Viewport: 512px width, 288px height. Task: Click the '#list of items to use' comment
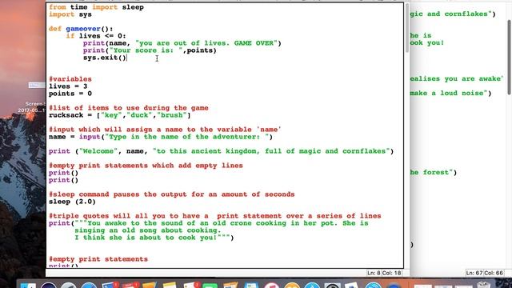(x=129, y=108)
